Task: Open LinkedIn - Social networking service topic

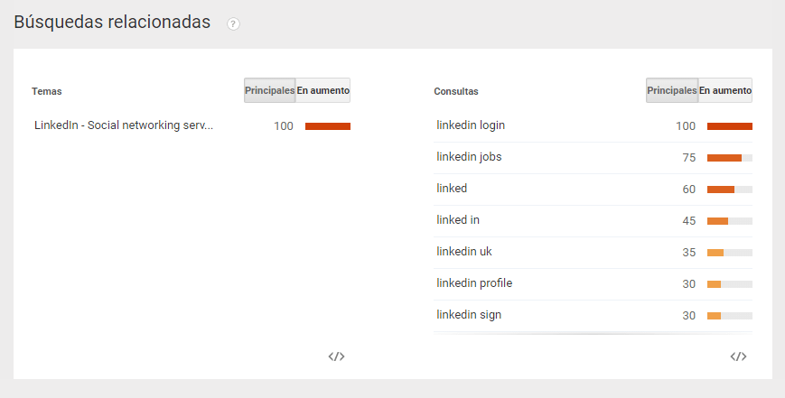Action: pos(124,125)
